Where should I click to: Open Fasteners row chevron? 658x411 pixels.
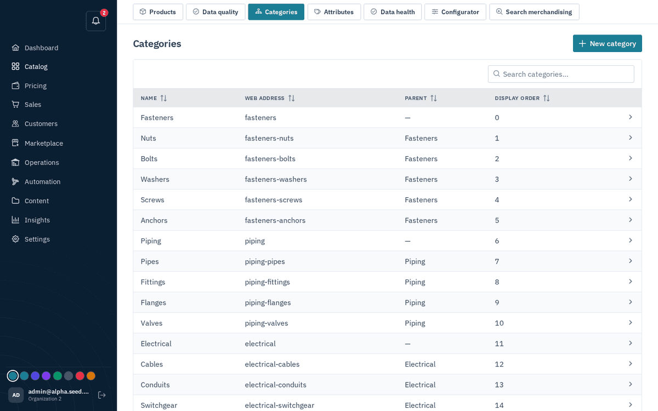coord(631,117)
